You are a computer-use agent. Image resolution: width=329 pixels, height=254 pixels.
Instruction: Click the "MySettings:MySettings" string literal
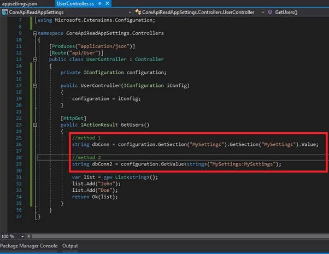(x=243, y=164)
